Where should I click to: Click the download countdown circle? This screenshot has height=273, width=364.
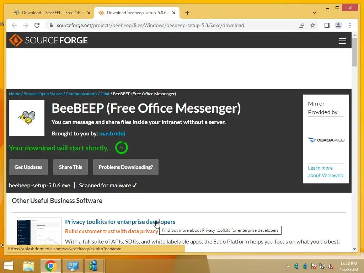(122, 148)
